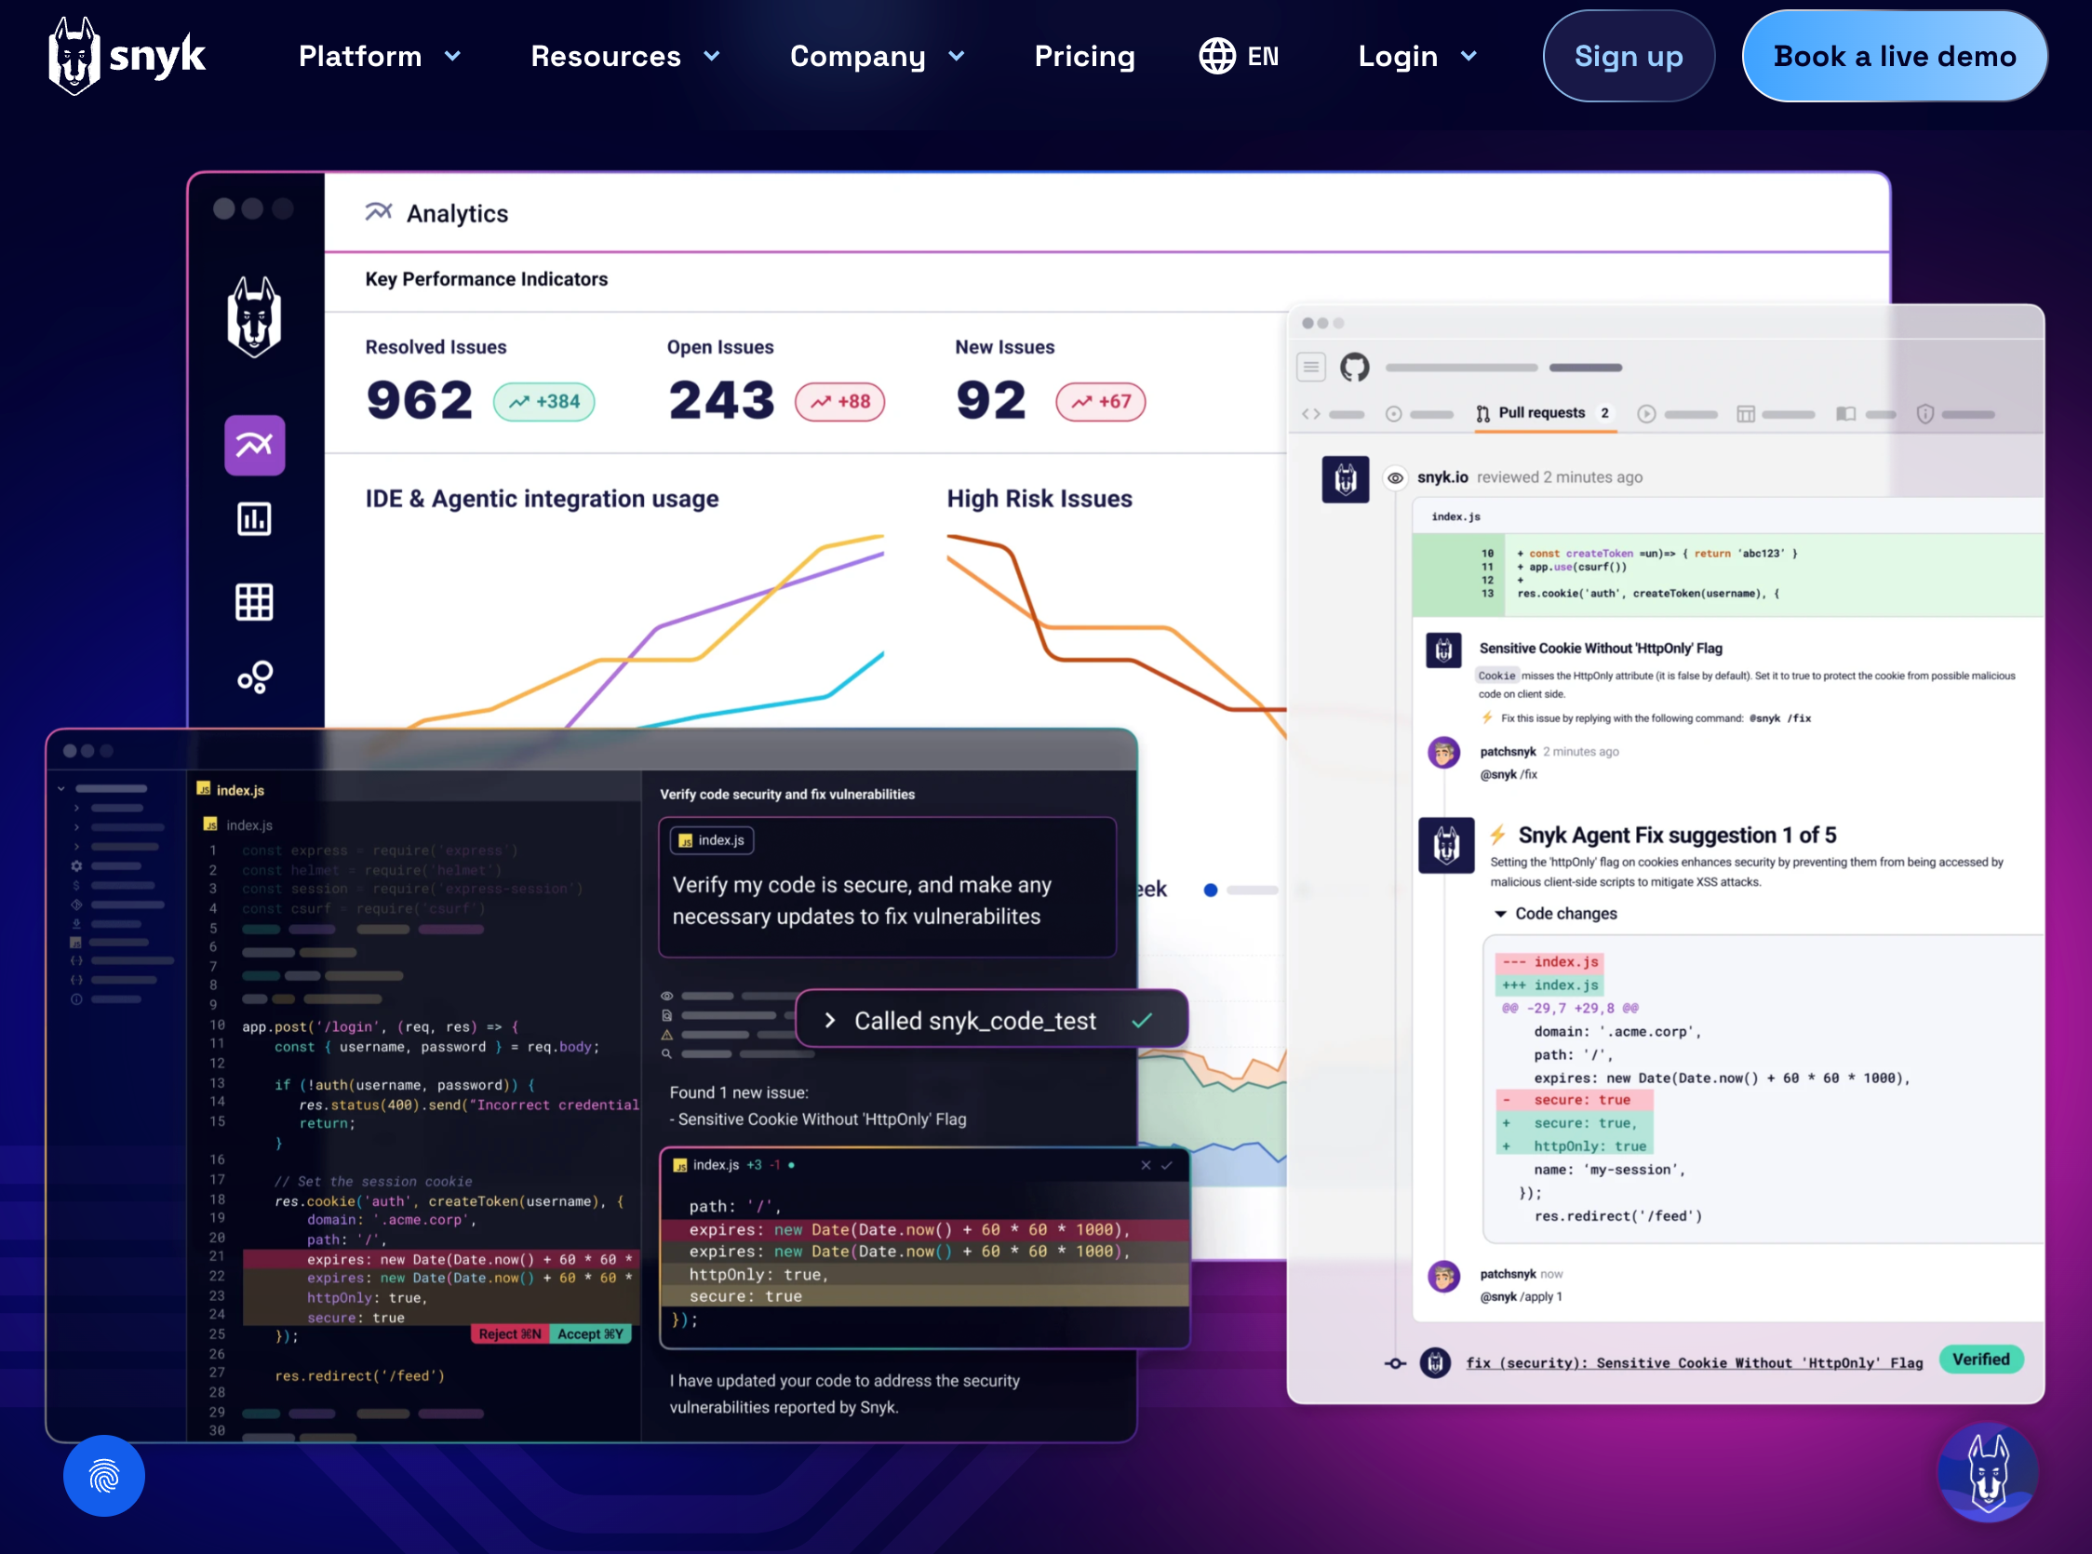The width and height of the screenshot is (2092, 1554).
Task: Open the Snyk dog chat widget
Action: coord(1987,1472)
